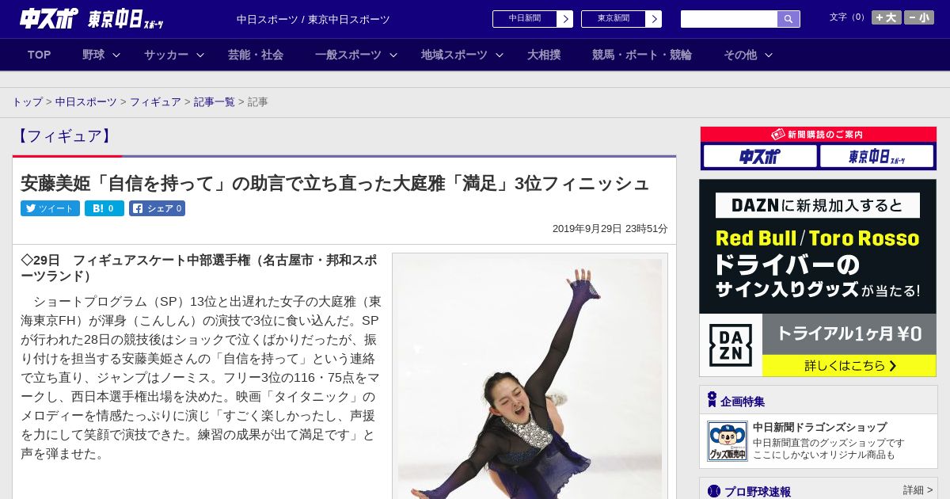Click the 新聞購読のご案内 banner heading
The height and width of the screenshot is (499, 950).
(x=818, y=135)
